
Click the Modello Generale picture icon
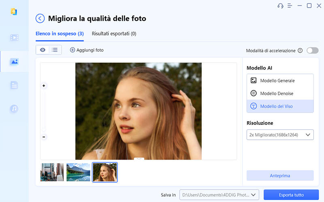(x=254, y=80)
